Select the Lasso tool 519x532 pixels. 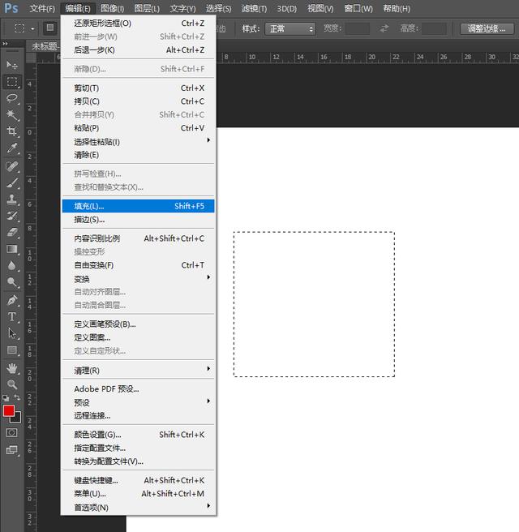pyautogui.click(x=12, y=98)
